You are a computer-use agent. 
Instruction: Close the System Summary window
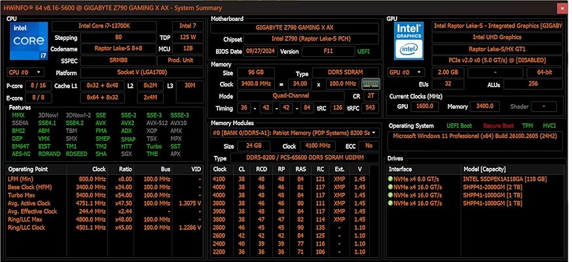click(x=562, y=7)
